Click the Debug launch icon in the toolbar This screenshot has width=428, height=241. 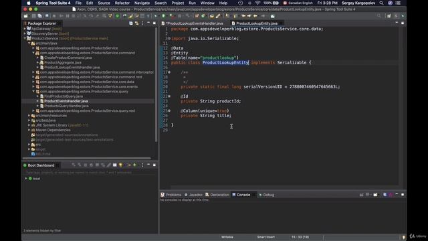pos(156,16)
